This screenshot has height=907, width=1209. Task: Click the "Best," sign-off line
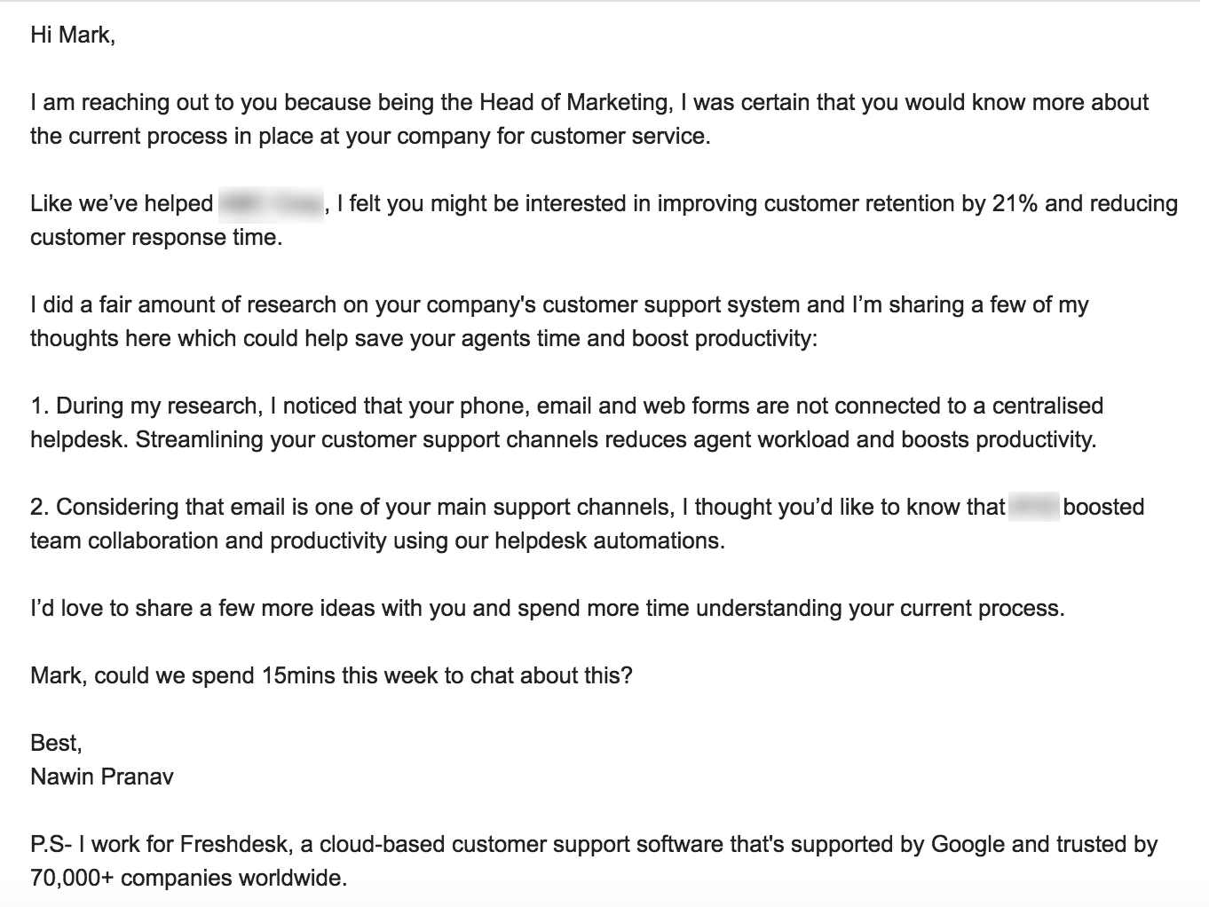(56, 744)
